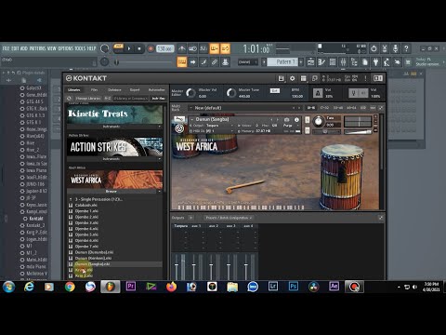446x335 pixels.
Task: Open the HELP menu
Action: click(91, 48)
